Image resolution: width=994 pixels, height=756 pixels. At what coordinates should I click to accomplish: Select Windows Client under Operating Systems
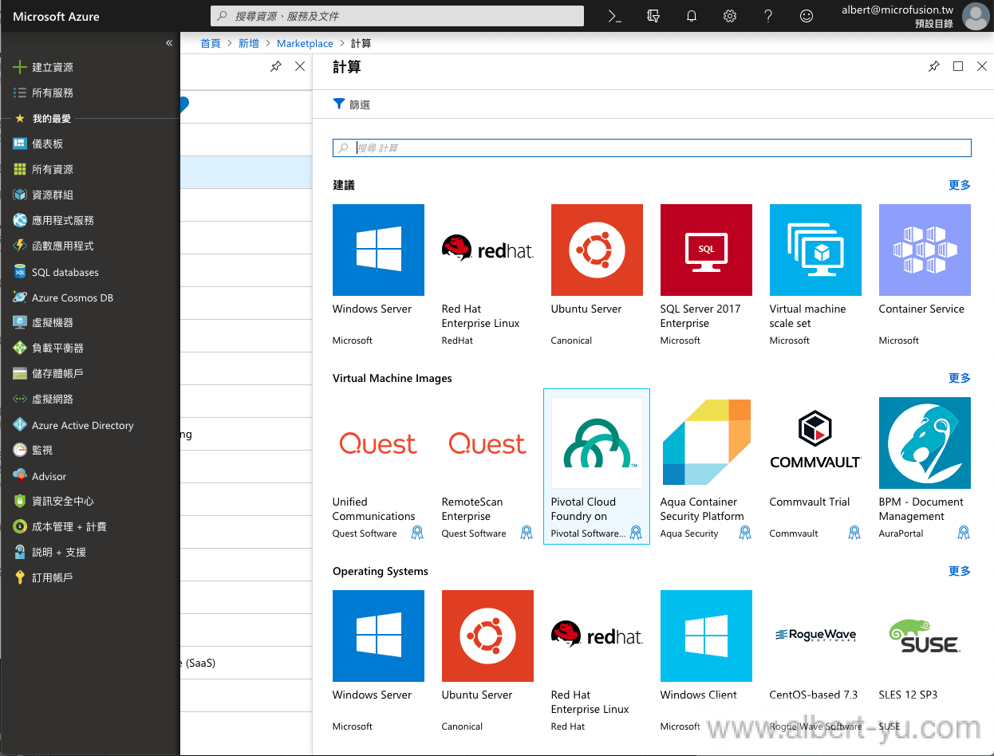pyautogui.click(x=706, y=662)
